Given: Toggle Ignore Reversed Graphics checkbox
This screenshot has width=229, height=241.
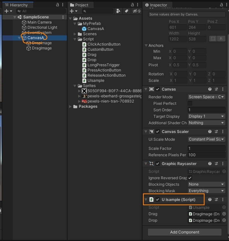Looking at the screenshot, I should pyautogui.click(x=190, y=178).
